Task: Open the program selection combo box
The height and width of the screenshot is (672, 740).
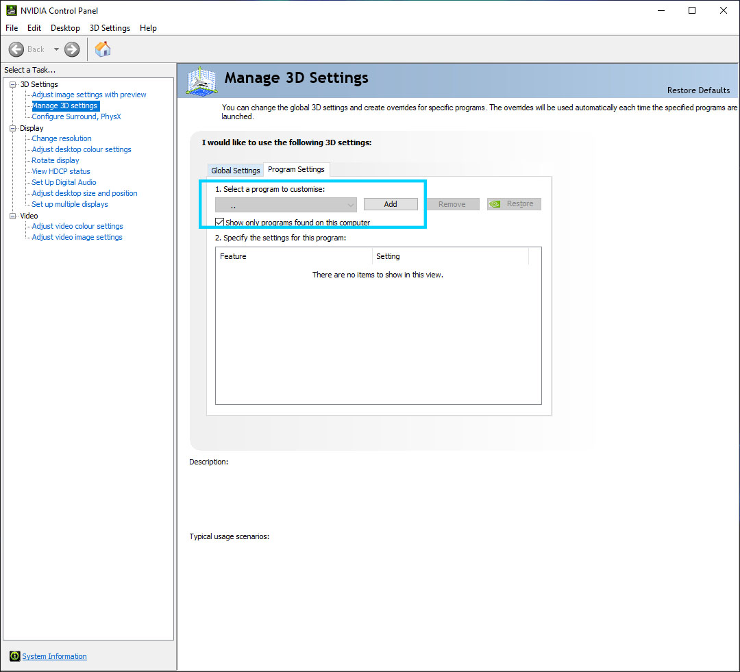Action: click(x=286, y=205)
